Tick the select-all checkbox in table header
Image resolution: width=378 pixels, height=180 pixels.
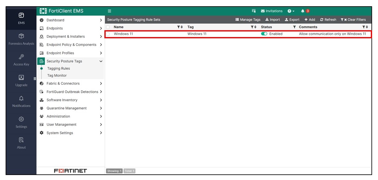[108, 27]
